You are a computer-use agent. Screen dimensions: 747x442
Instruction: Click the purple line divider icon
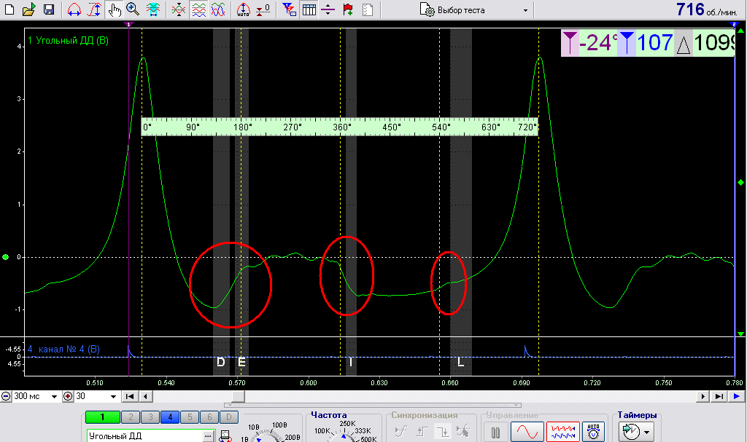point(328,9)
